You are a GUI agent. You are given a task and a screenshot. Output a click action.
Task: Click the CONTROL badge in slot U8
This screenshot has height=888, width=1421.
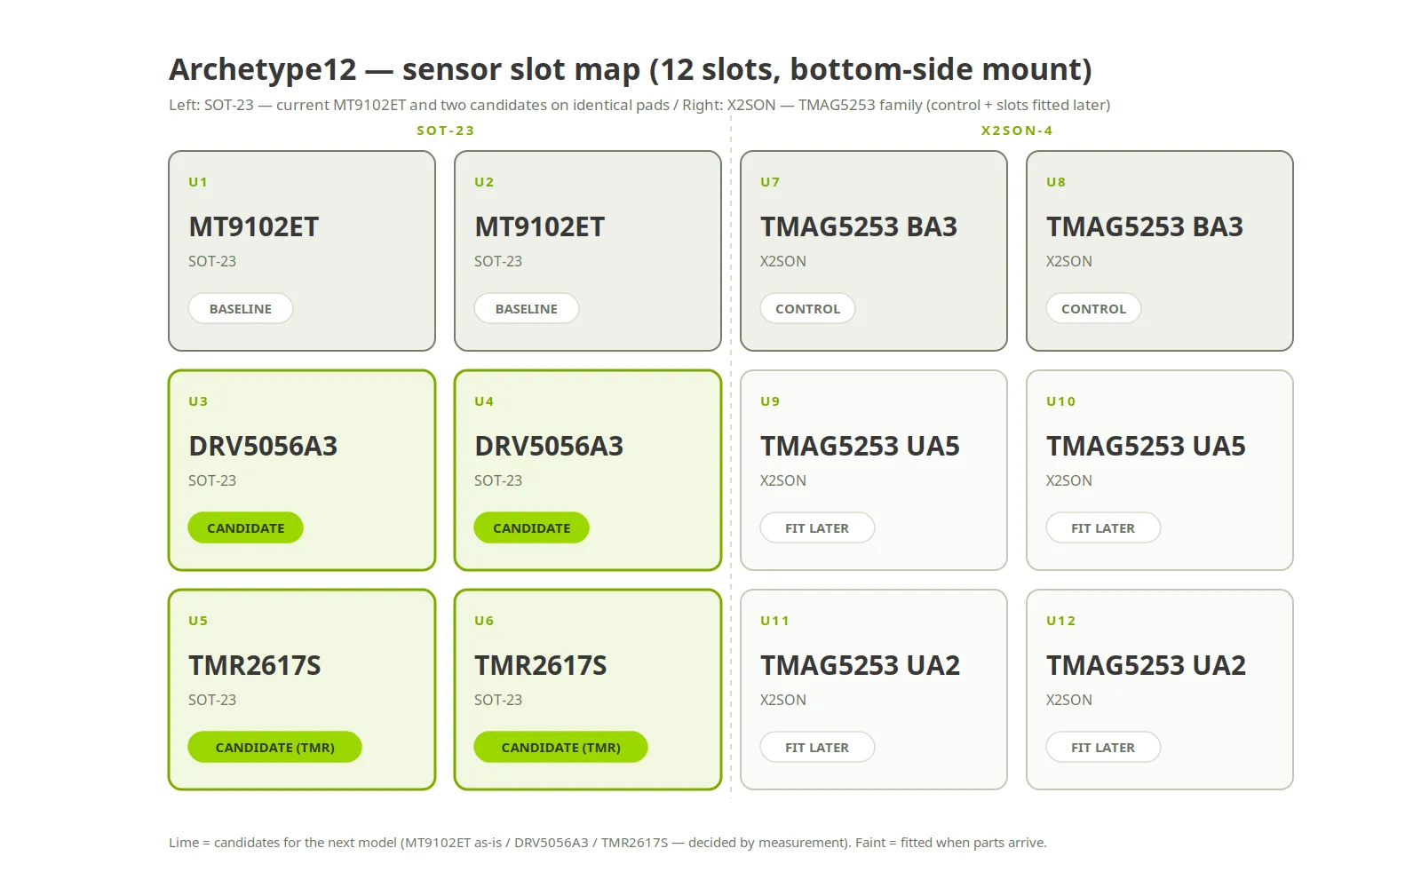point(1093,308)
